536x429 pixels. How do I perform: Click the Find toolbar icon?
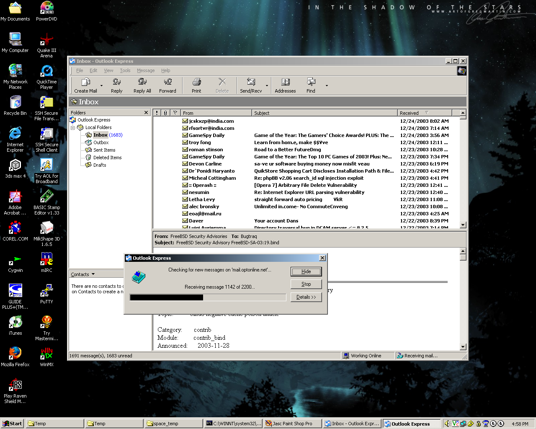tap(311, 85)
